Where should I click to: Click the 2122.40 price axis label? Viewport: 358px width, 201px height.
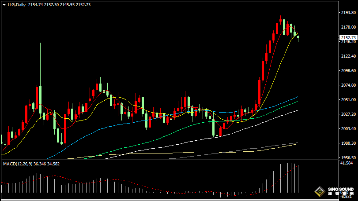pyautogui.click(x=348, y=56)
